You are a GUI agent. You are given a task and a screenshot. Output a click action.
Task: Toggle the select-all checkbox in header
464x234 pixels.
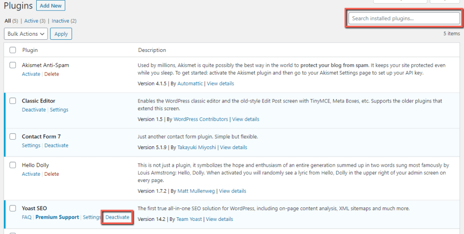(13, 50)
